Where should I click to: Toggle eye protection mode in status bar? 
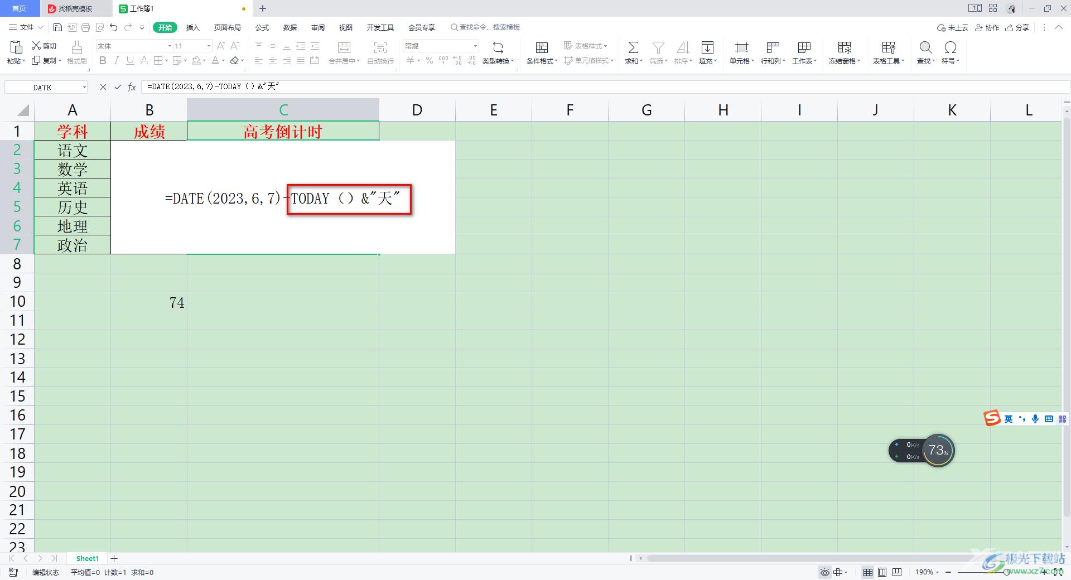coord(824,572)
